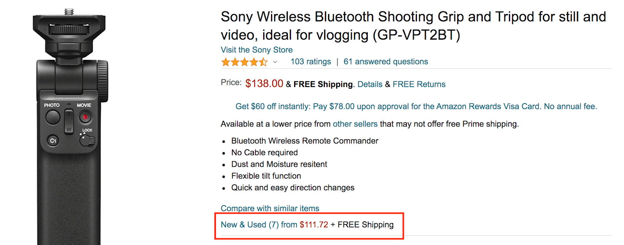Open the star rating dropdown chevron
This screenshot has height=245, width=624.
click(x=275, y=62)
